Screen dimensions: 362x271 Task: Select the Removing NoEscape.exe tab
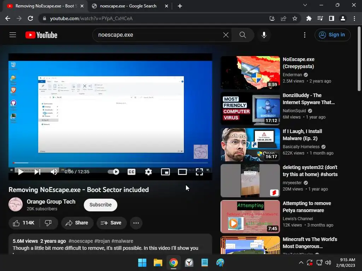[x=45, y=6]
